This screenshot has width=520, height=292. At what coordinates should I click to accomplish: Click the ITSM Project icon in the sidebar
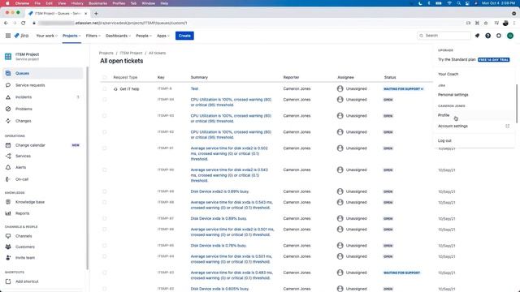coord(8,57)
